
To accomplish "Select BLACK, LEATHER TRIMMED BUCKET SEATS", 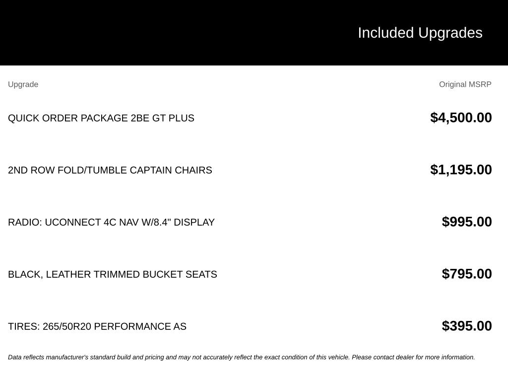I will pyautogui.click(x=113, y=274).
